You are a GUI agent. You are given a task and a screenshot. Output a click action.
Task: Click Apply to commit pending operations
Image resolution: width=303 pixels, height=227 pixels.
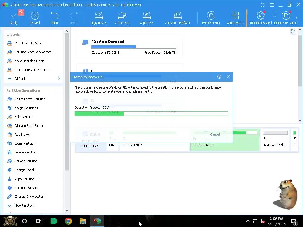tap(14, 18)
